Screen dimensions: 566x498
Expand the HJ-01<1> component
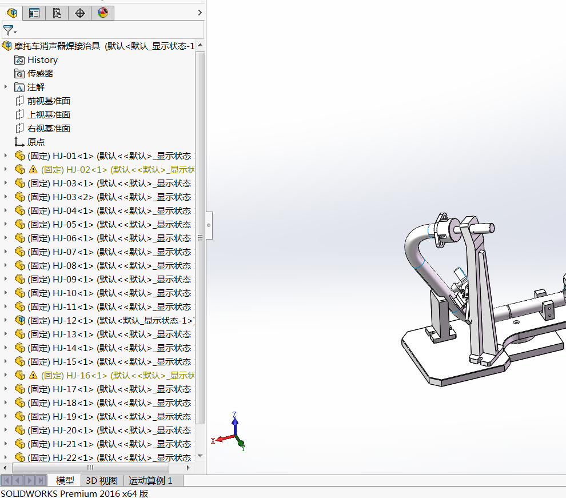pyautogui.click(x=5, y=155)
